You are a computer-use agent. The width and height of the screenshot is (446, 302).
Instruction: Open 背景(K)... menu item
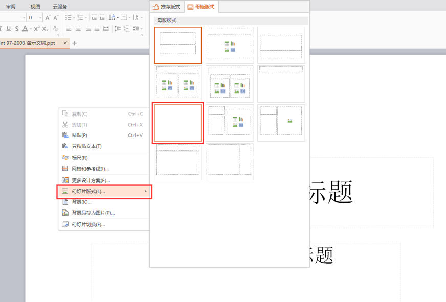(x=103, y=202)
